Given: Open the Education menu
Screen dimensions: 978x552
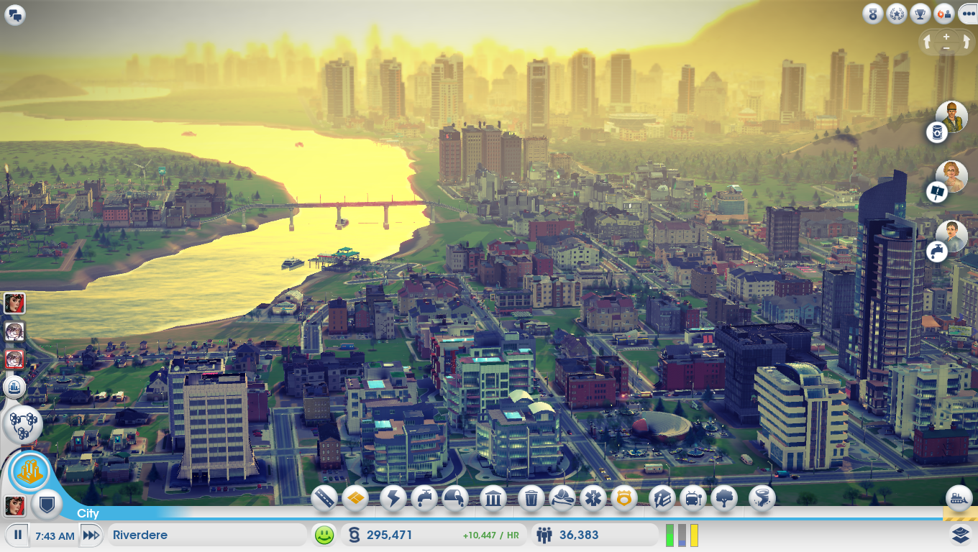Looking at the screenshot, I should tap(662, 497).
